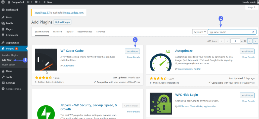Open the Keyword search type dropdown
This screenshot has height=119, width=259.
click(200, 32)
